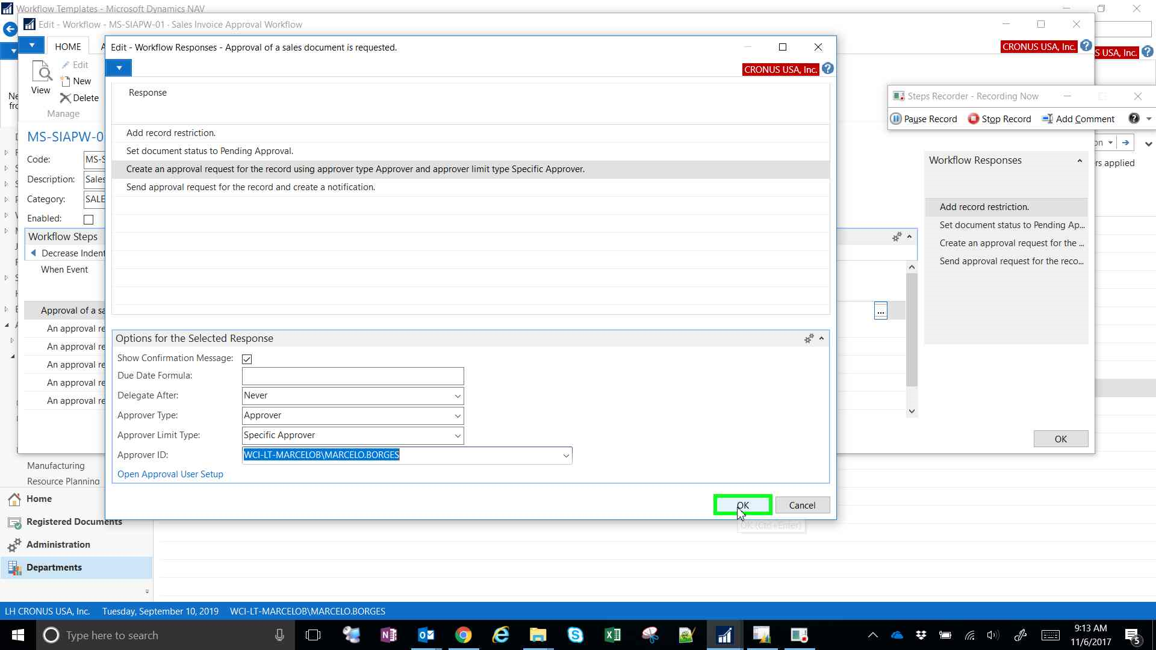Screen dimensions: 1156x650
Task: Open Departments in navigation pane
Action: pos(54,568)
